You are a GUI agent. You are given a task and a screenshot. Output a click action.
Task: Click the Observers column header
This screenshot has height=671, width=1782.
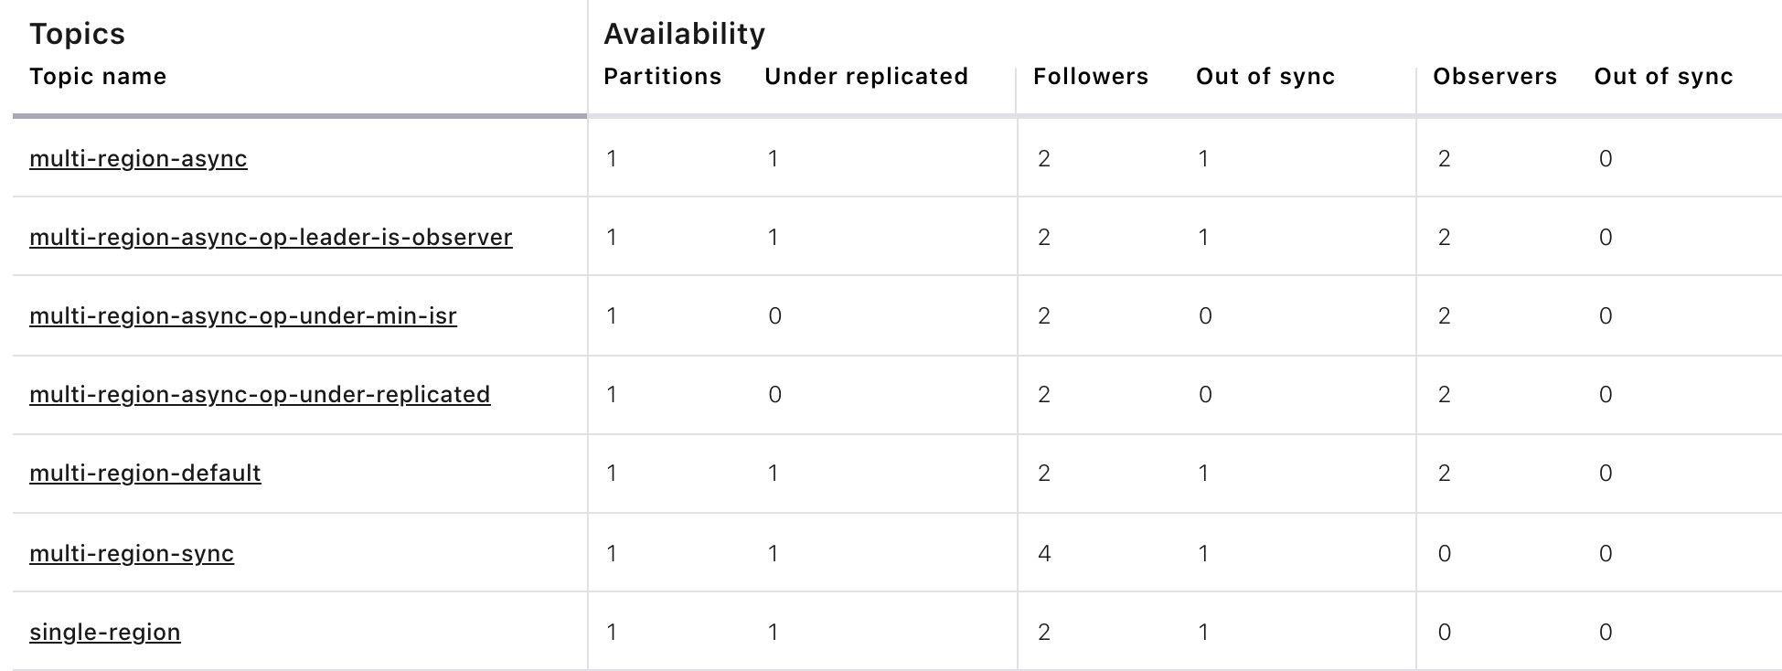click(1495, 77)
